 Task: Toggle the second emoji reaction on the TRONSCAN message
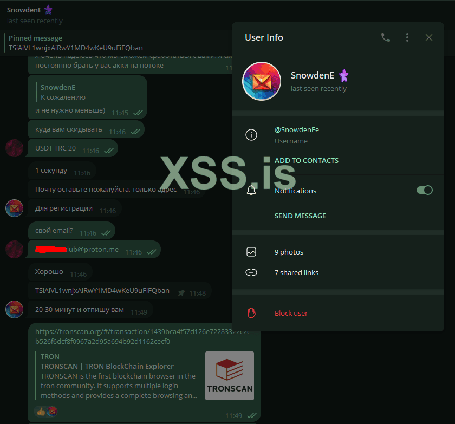coord(52,412)
